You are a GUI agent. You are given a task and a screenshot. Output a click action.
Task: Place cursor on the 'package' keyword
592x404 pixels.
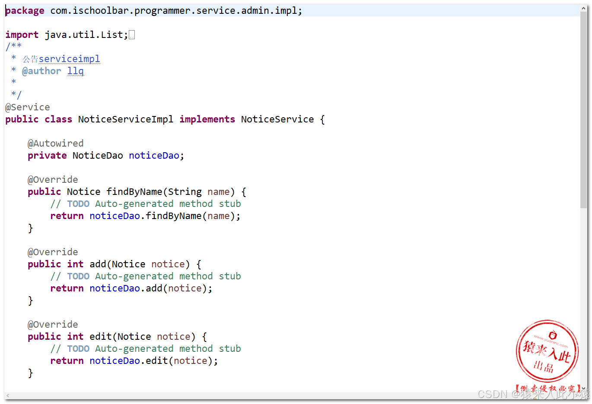[x=25, y=11]
